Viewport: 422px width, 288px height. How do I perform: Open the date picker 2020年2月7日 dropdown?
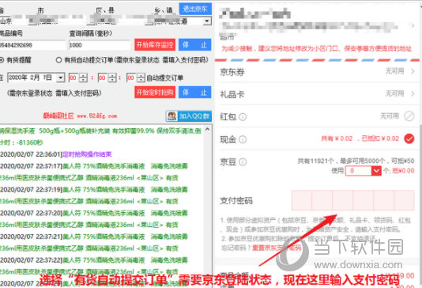click(x=61, y=78)
